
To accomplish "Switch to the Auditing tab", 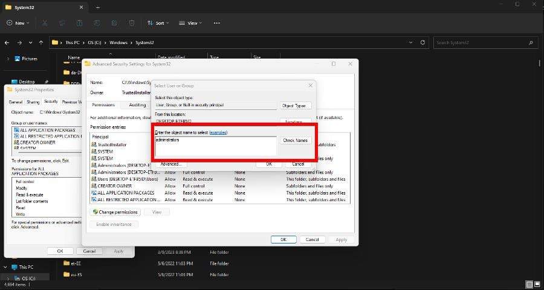I will point(137,105).
